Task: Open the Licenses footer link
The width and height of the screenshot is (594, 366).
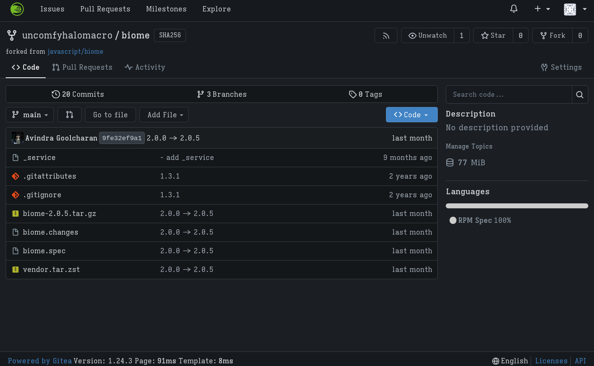Action: (x=551, y=361)
